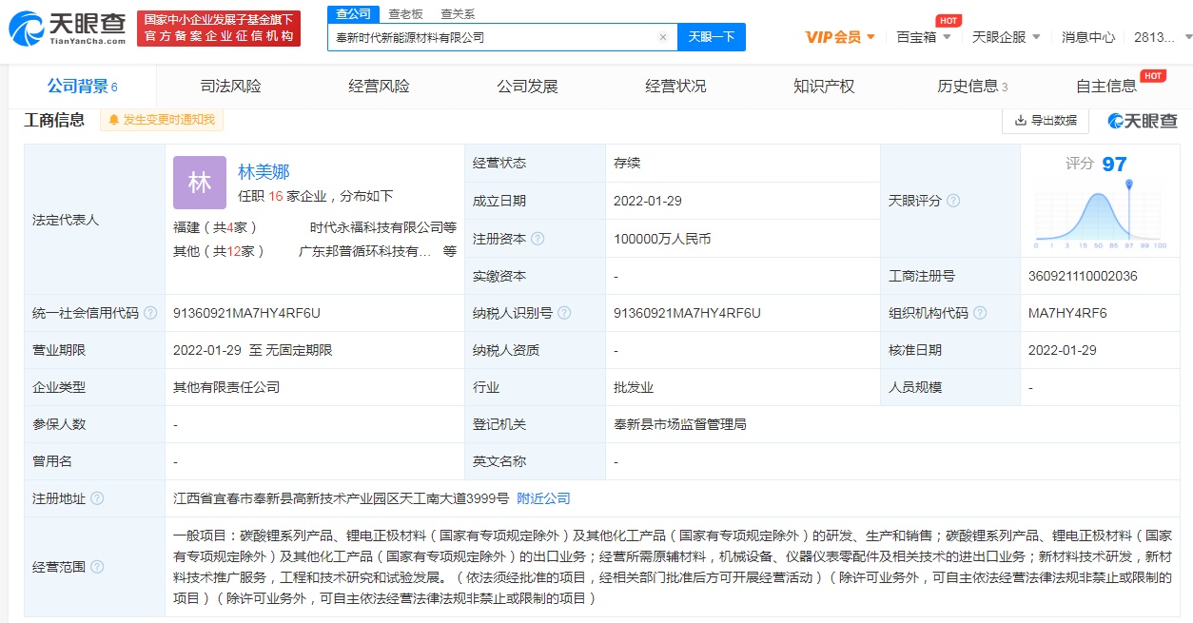Screen dimensions: 1193x623
Task: Click the help icon beside 注册资本
Action: [x=538, y=239]
